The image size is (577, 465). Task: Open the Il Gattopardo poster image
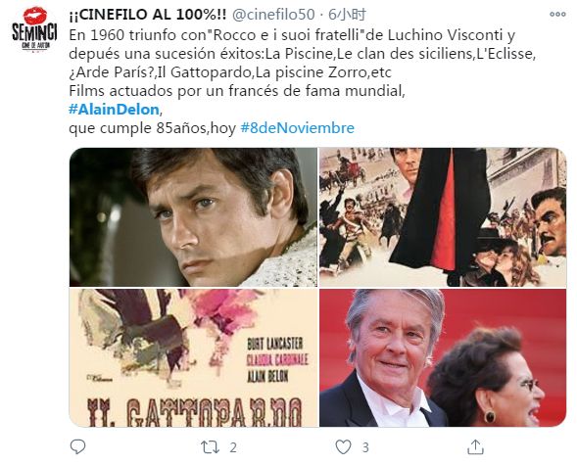pyautogui.click(x=193, y=357)
